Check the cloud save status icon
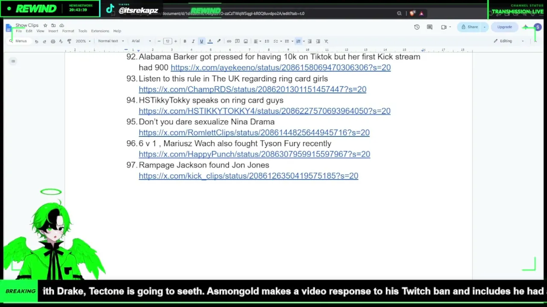547x307 pixels. (62, 26)
